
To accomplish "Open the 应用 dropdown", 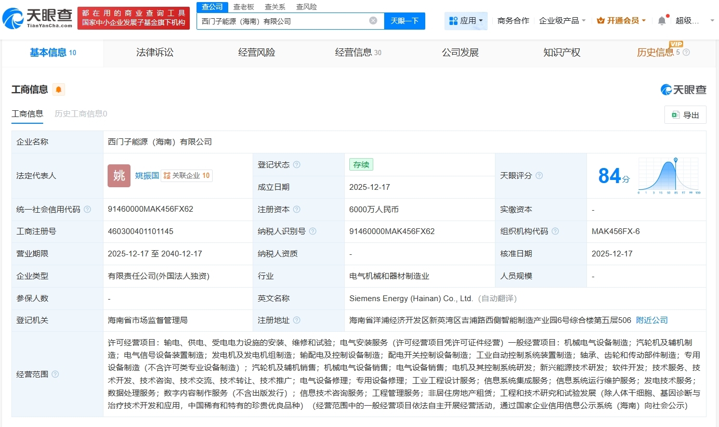I will click(x=466, y=19).
